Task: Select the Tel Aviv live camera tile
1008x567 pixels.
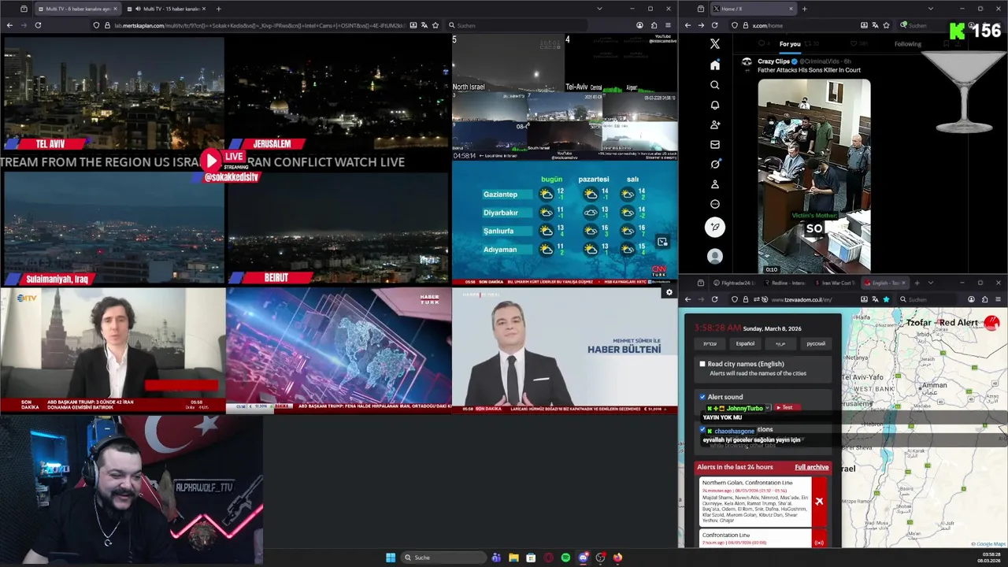Action: point(113,93)
